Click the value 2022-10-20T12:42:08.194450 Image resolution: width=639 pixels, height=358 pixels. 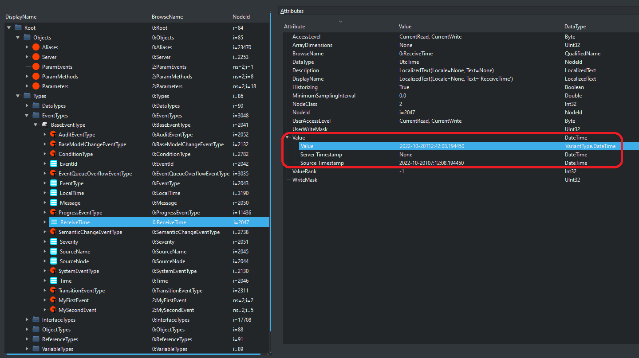pyautogui.click(x=432, y=146)
